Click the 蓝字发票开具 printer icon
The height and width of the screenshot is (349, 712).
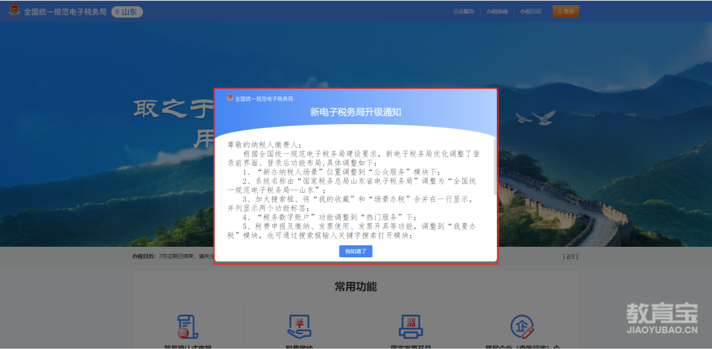[x=411, y=327]
